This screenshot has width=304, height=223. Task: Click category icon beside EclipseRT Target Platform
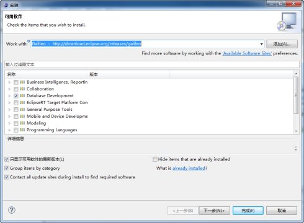click(x=22, y=103)
